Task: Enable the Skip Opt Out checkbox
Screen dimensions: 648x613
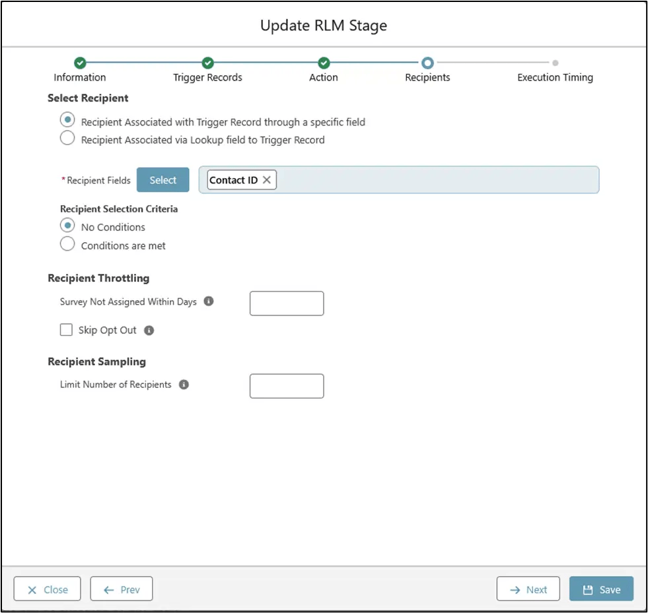Action: click(x=66, y=330)
